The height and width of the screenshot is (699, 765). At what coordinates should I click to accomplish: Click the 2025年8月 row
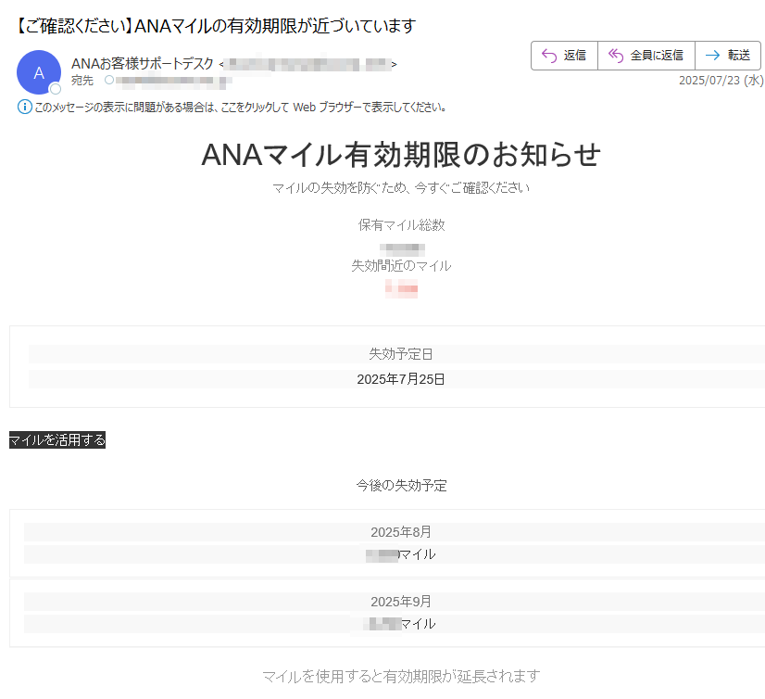401,532
